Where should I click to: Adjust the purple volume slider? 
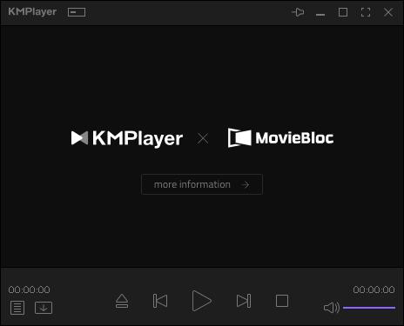(369, 308)
